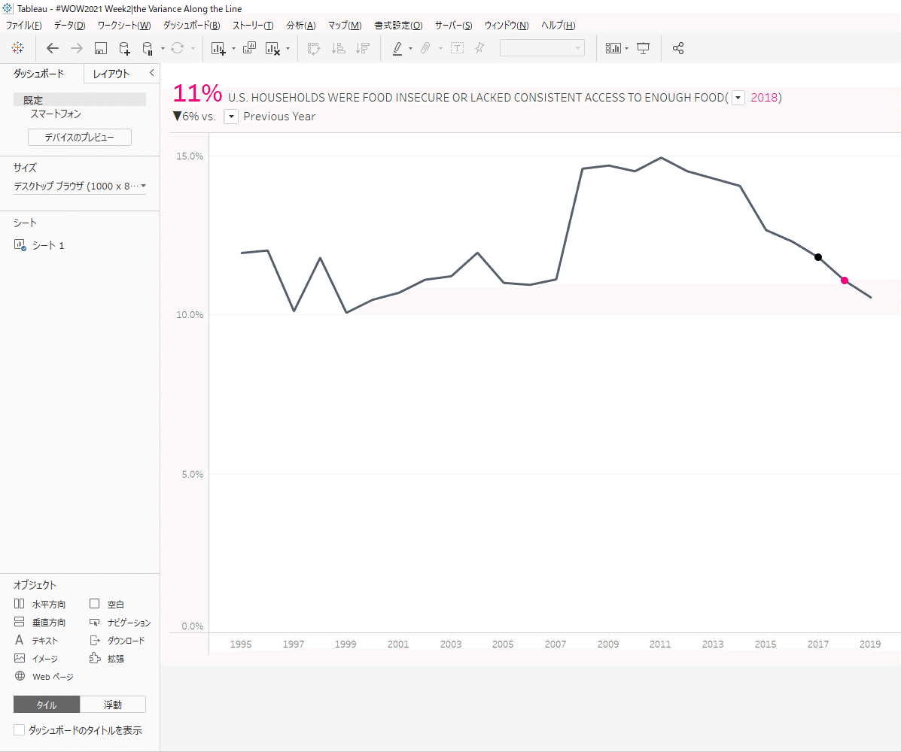Expand the Show/Hide Cards dropdown arrow
Image resolution: width=901 pixels, height=752 pixels.
626,49
